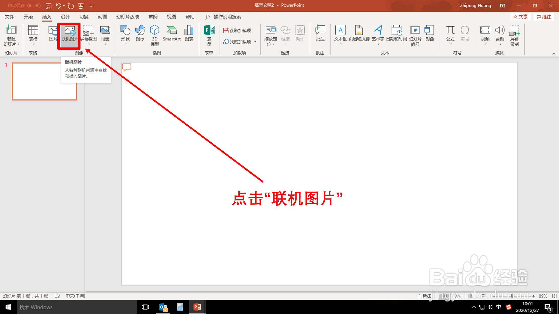
Task: Click the 89% zoom level
Action: pos(543,296)
